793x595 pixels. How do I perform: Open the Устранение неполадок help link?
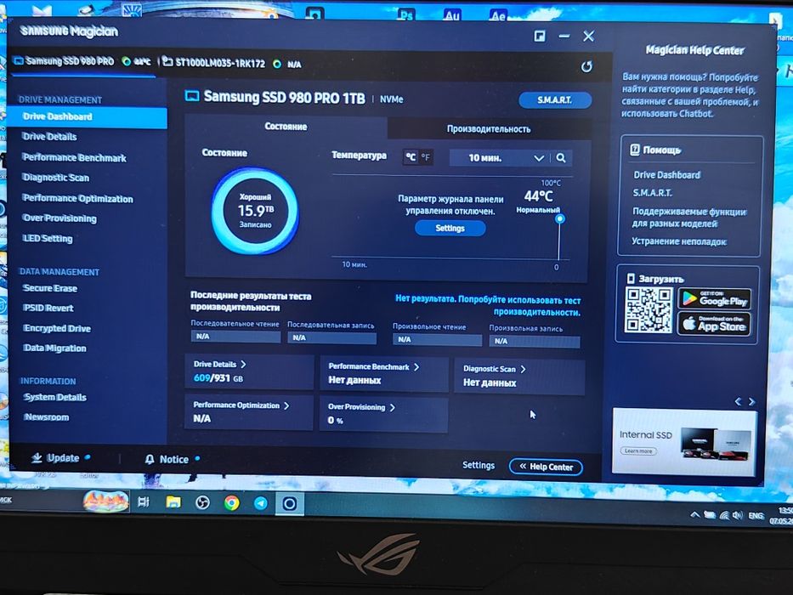679,241
